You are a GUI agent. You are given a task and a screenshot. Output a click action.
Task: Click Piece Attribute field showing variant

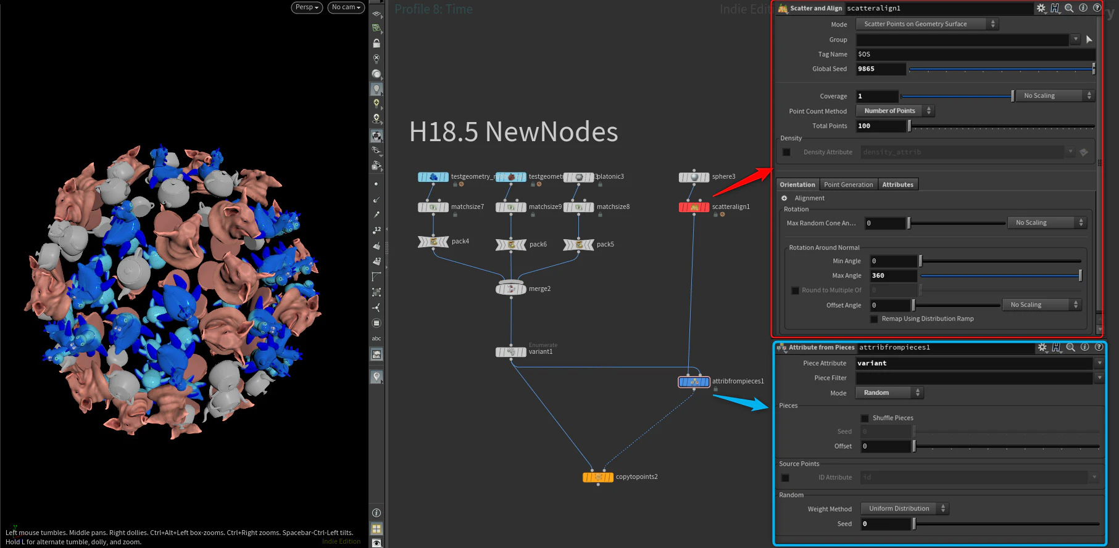(975, 363)
